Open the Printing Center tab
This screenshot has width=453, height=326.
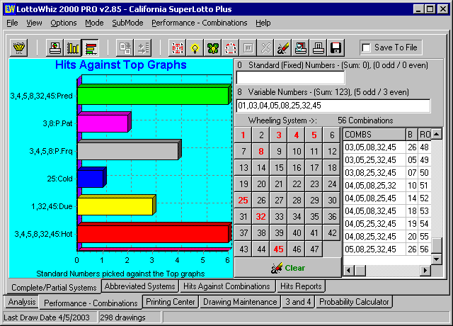click(x=171, y=302)
